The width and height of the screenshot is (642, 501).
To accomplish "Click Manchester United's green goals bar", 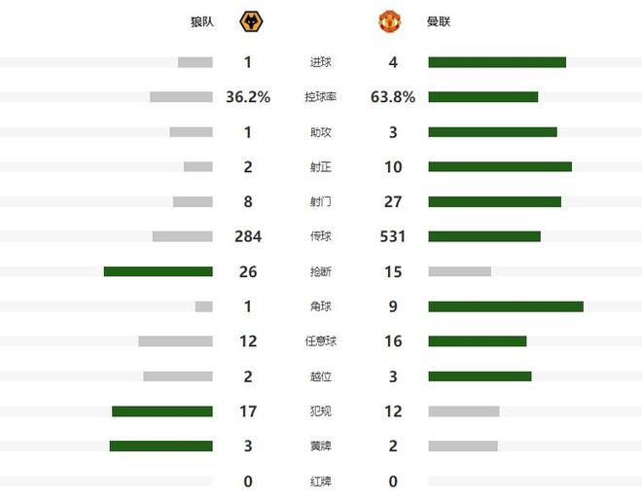I will [497, 62].
